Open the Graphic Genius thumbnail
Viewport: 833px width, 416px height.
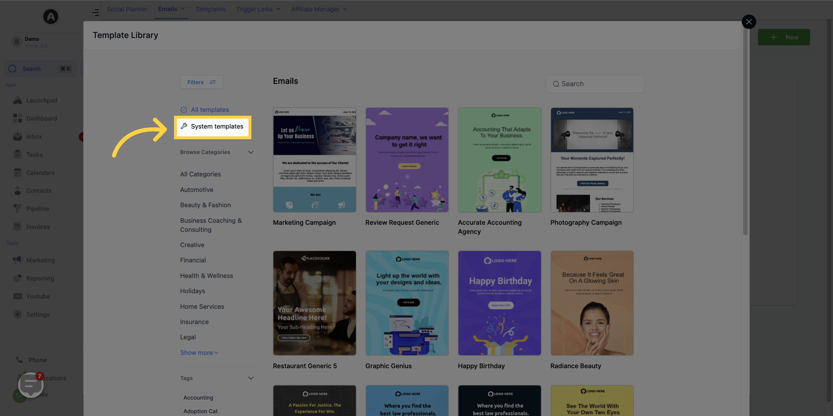(x=407, y=303)
